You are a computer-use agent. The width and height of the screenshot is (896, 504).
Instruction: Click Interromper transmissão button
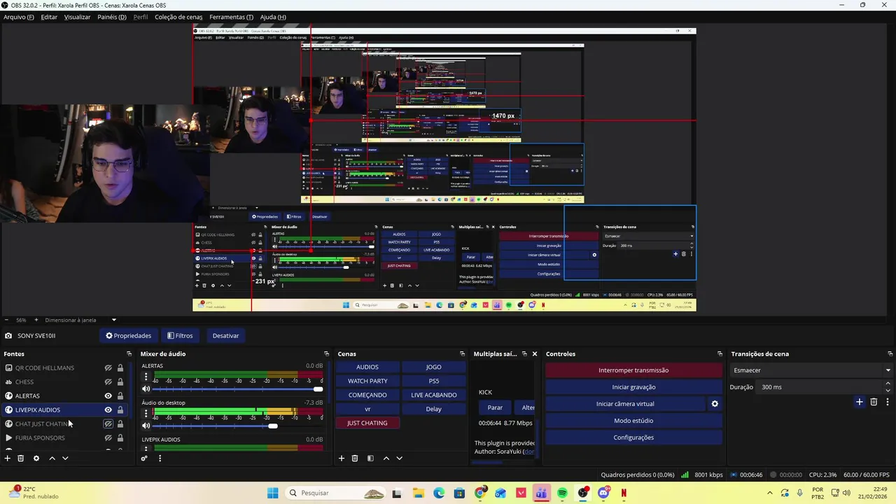pyautogui.click(x=633, y=370)
